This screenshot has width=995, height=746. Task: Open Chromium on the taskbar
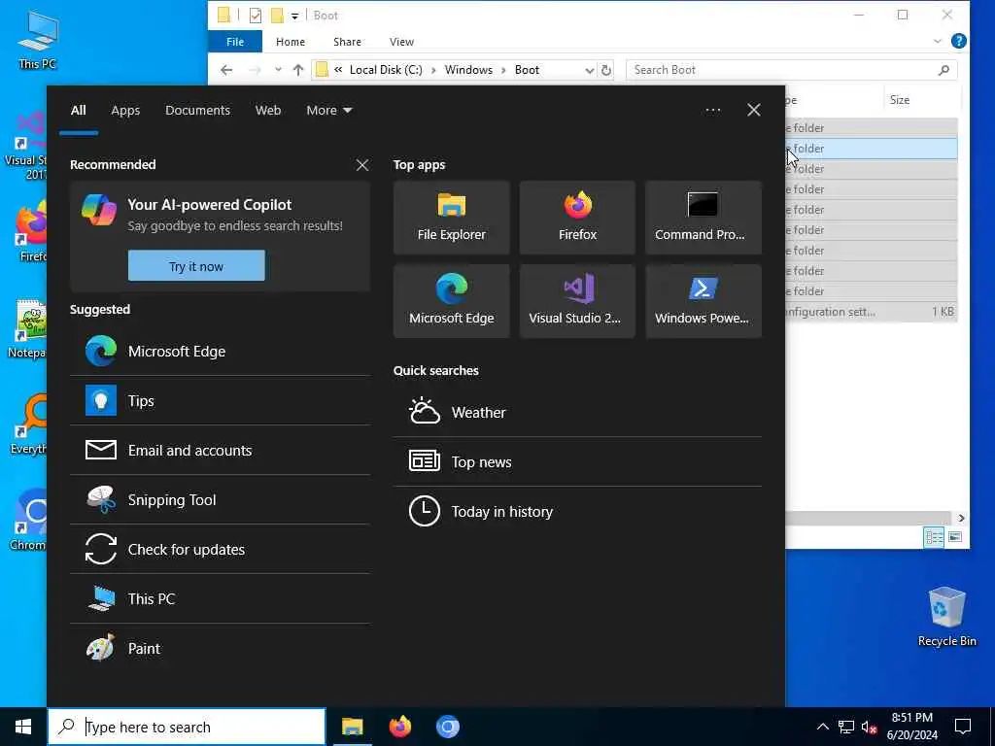447,727
